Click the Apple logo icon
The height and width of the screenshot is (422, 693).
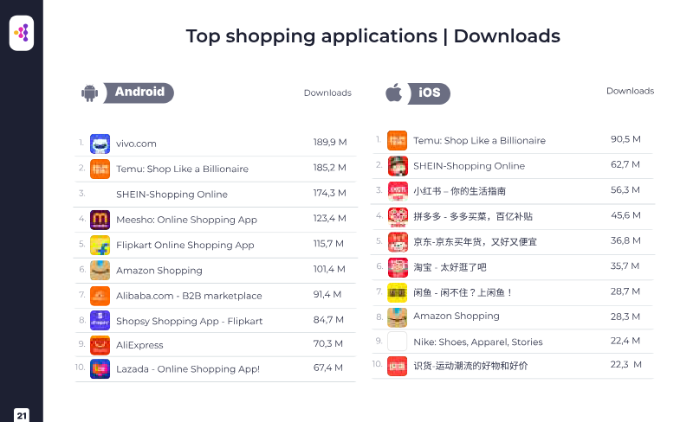(394, 93)
